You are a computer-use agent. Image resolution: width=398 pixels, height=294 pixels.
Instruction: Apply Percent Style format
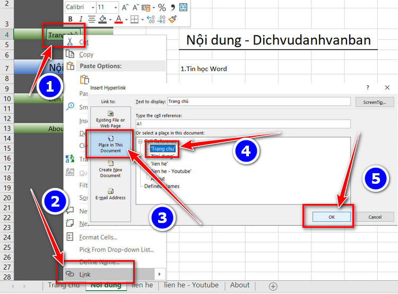coord(162,7)
